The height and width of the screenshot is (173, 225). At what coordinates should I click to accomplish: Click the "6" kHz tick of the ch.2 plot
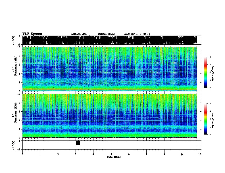click(19, 111)
